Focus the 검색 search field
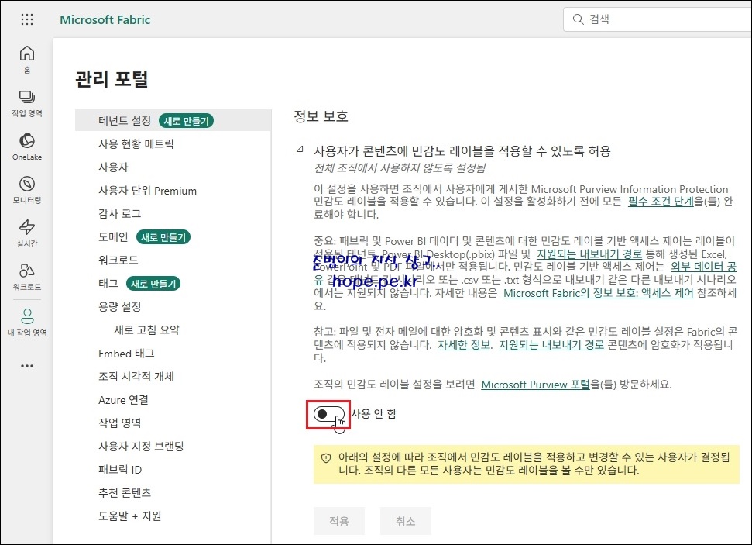Image resolution: width=752 pixels, height=545 pixels. 657,19
